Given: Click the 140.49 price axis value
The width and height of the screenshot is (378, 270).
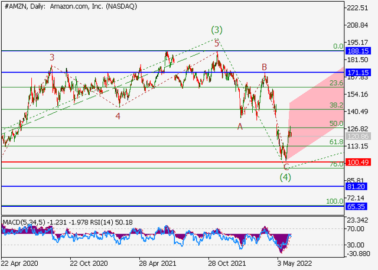Looking at the screenshot, I should pyautogui.click(x=357, y=112).
